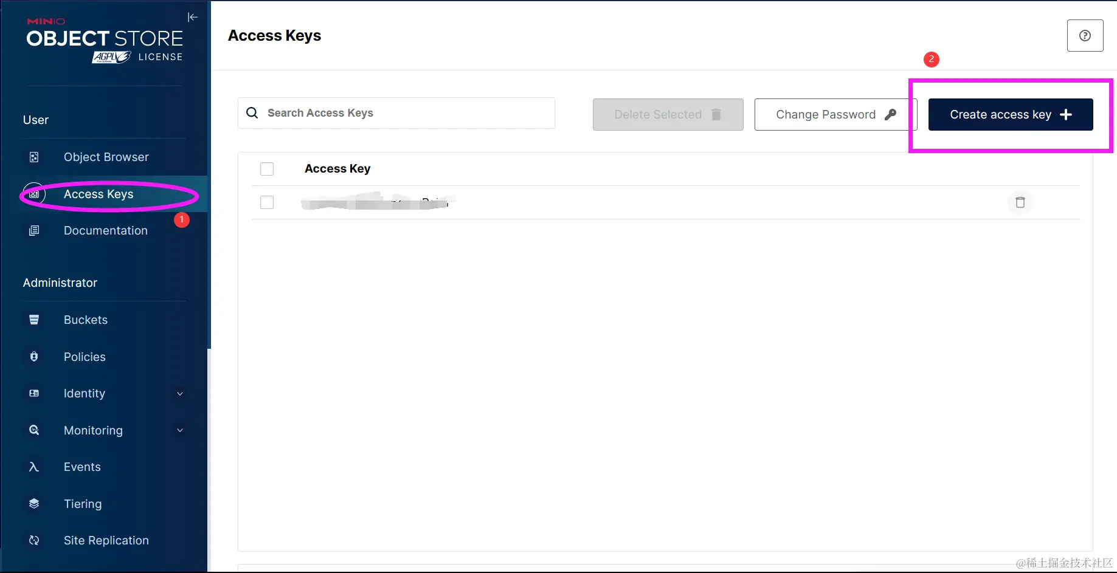The height and width of the screenshot is (573, 1117).
Task: Click the Buckets sidebar icon
Action: coord(34,320)
